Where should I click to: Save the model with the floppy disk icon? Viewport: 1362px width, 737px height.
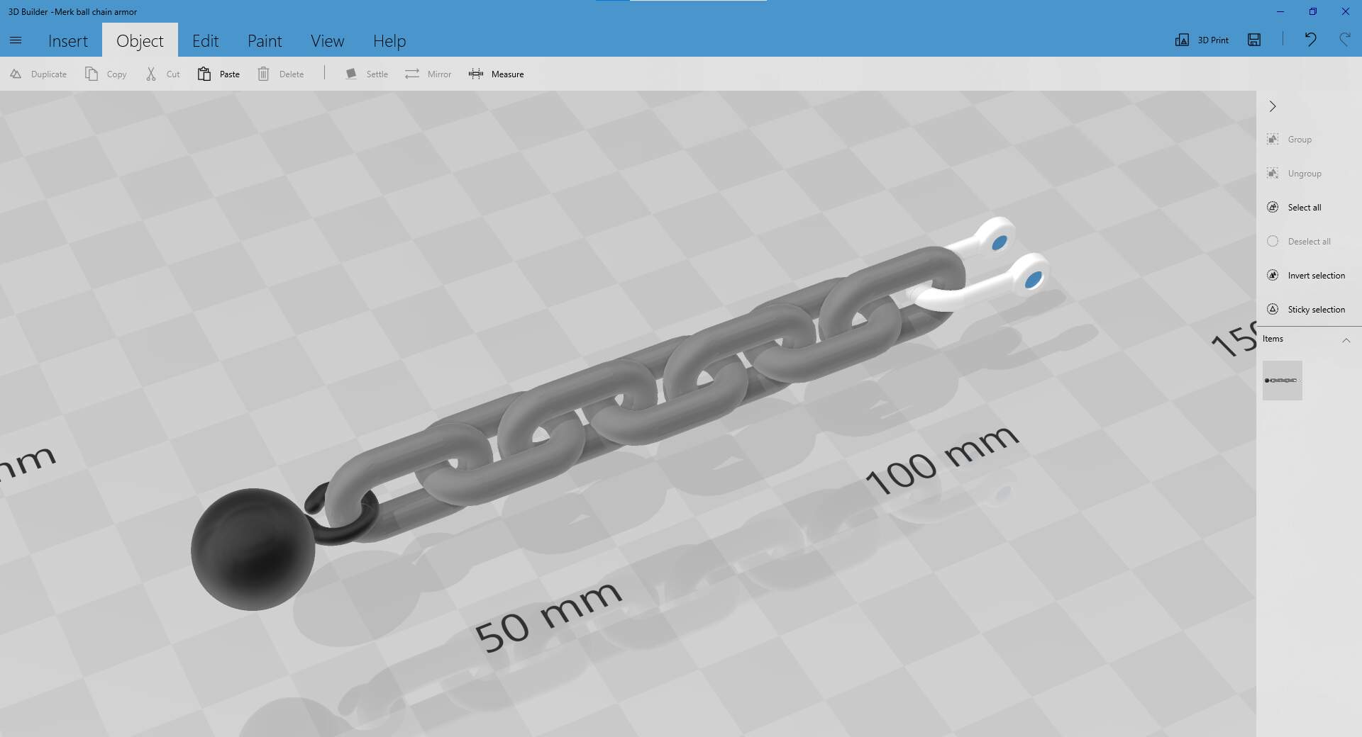point(1254,40)
